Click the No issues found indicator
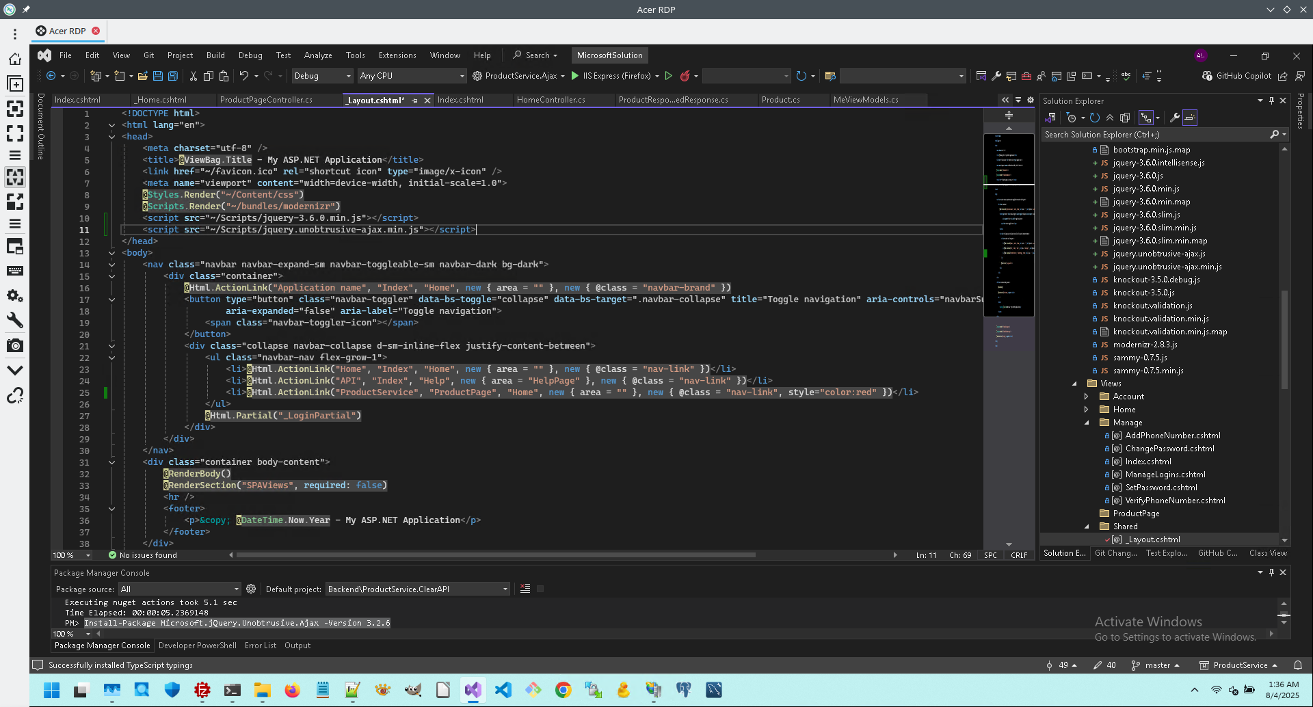The height and width of the screenshot is (707, 1313). pos(142,555)
